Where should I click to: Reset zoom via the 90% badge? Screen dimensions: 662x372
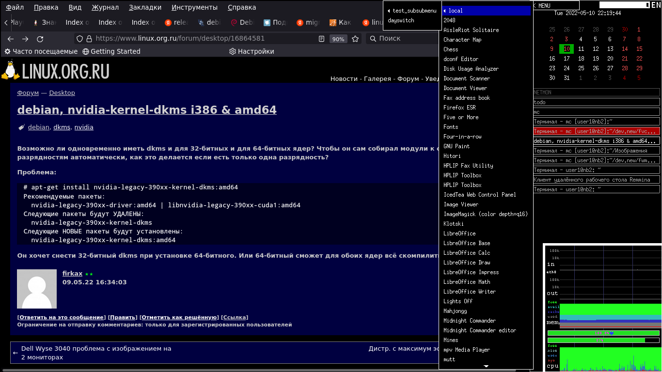tap(338, 39)
